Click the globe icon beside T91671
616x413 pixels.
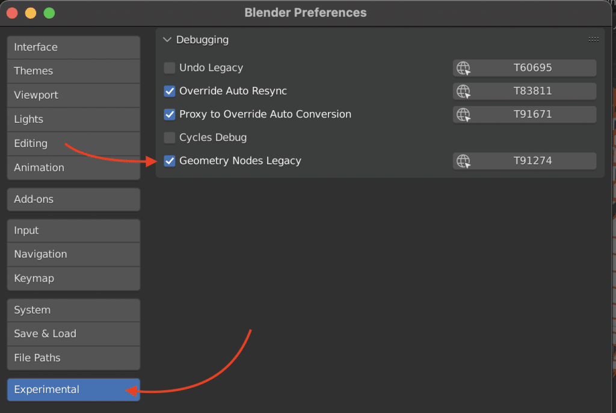click(x=463, y=114)
